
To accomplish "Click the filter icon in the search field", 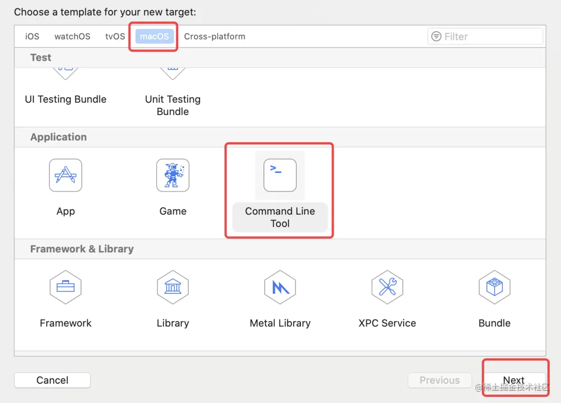I will pos(436,36).
